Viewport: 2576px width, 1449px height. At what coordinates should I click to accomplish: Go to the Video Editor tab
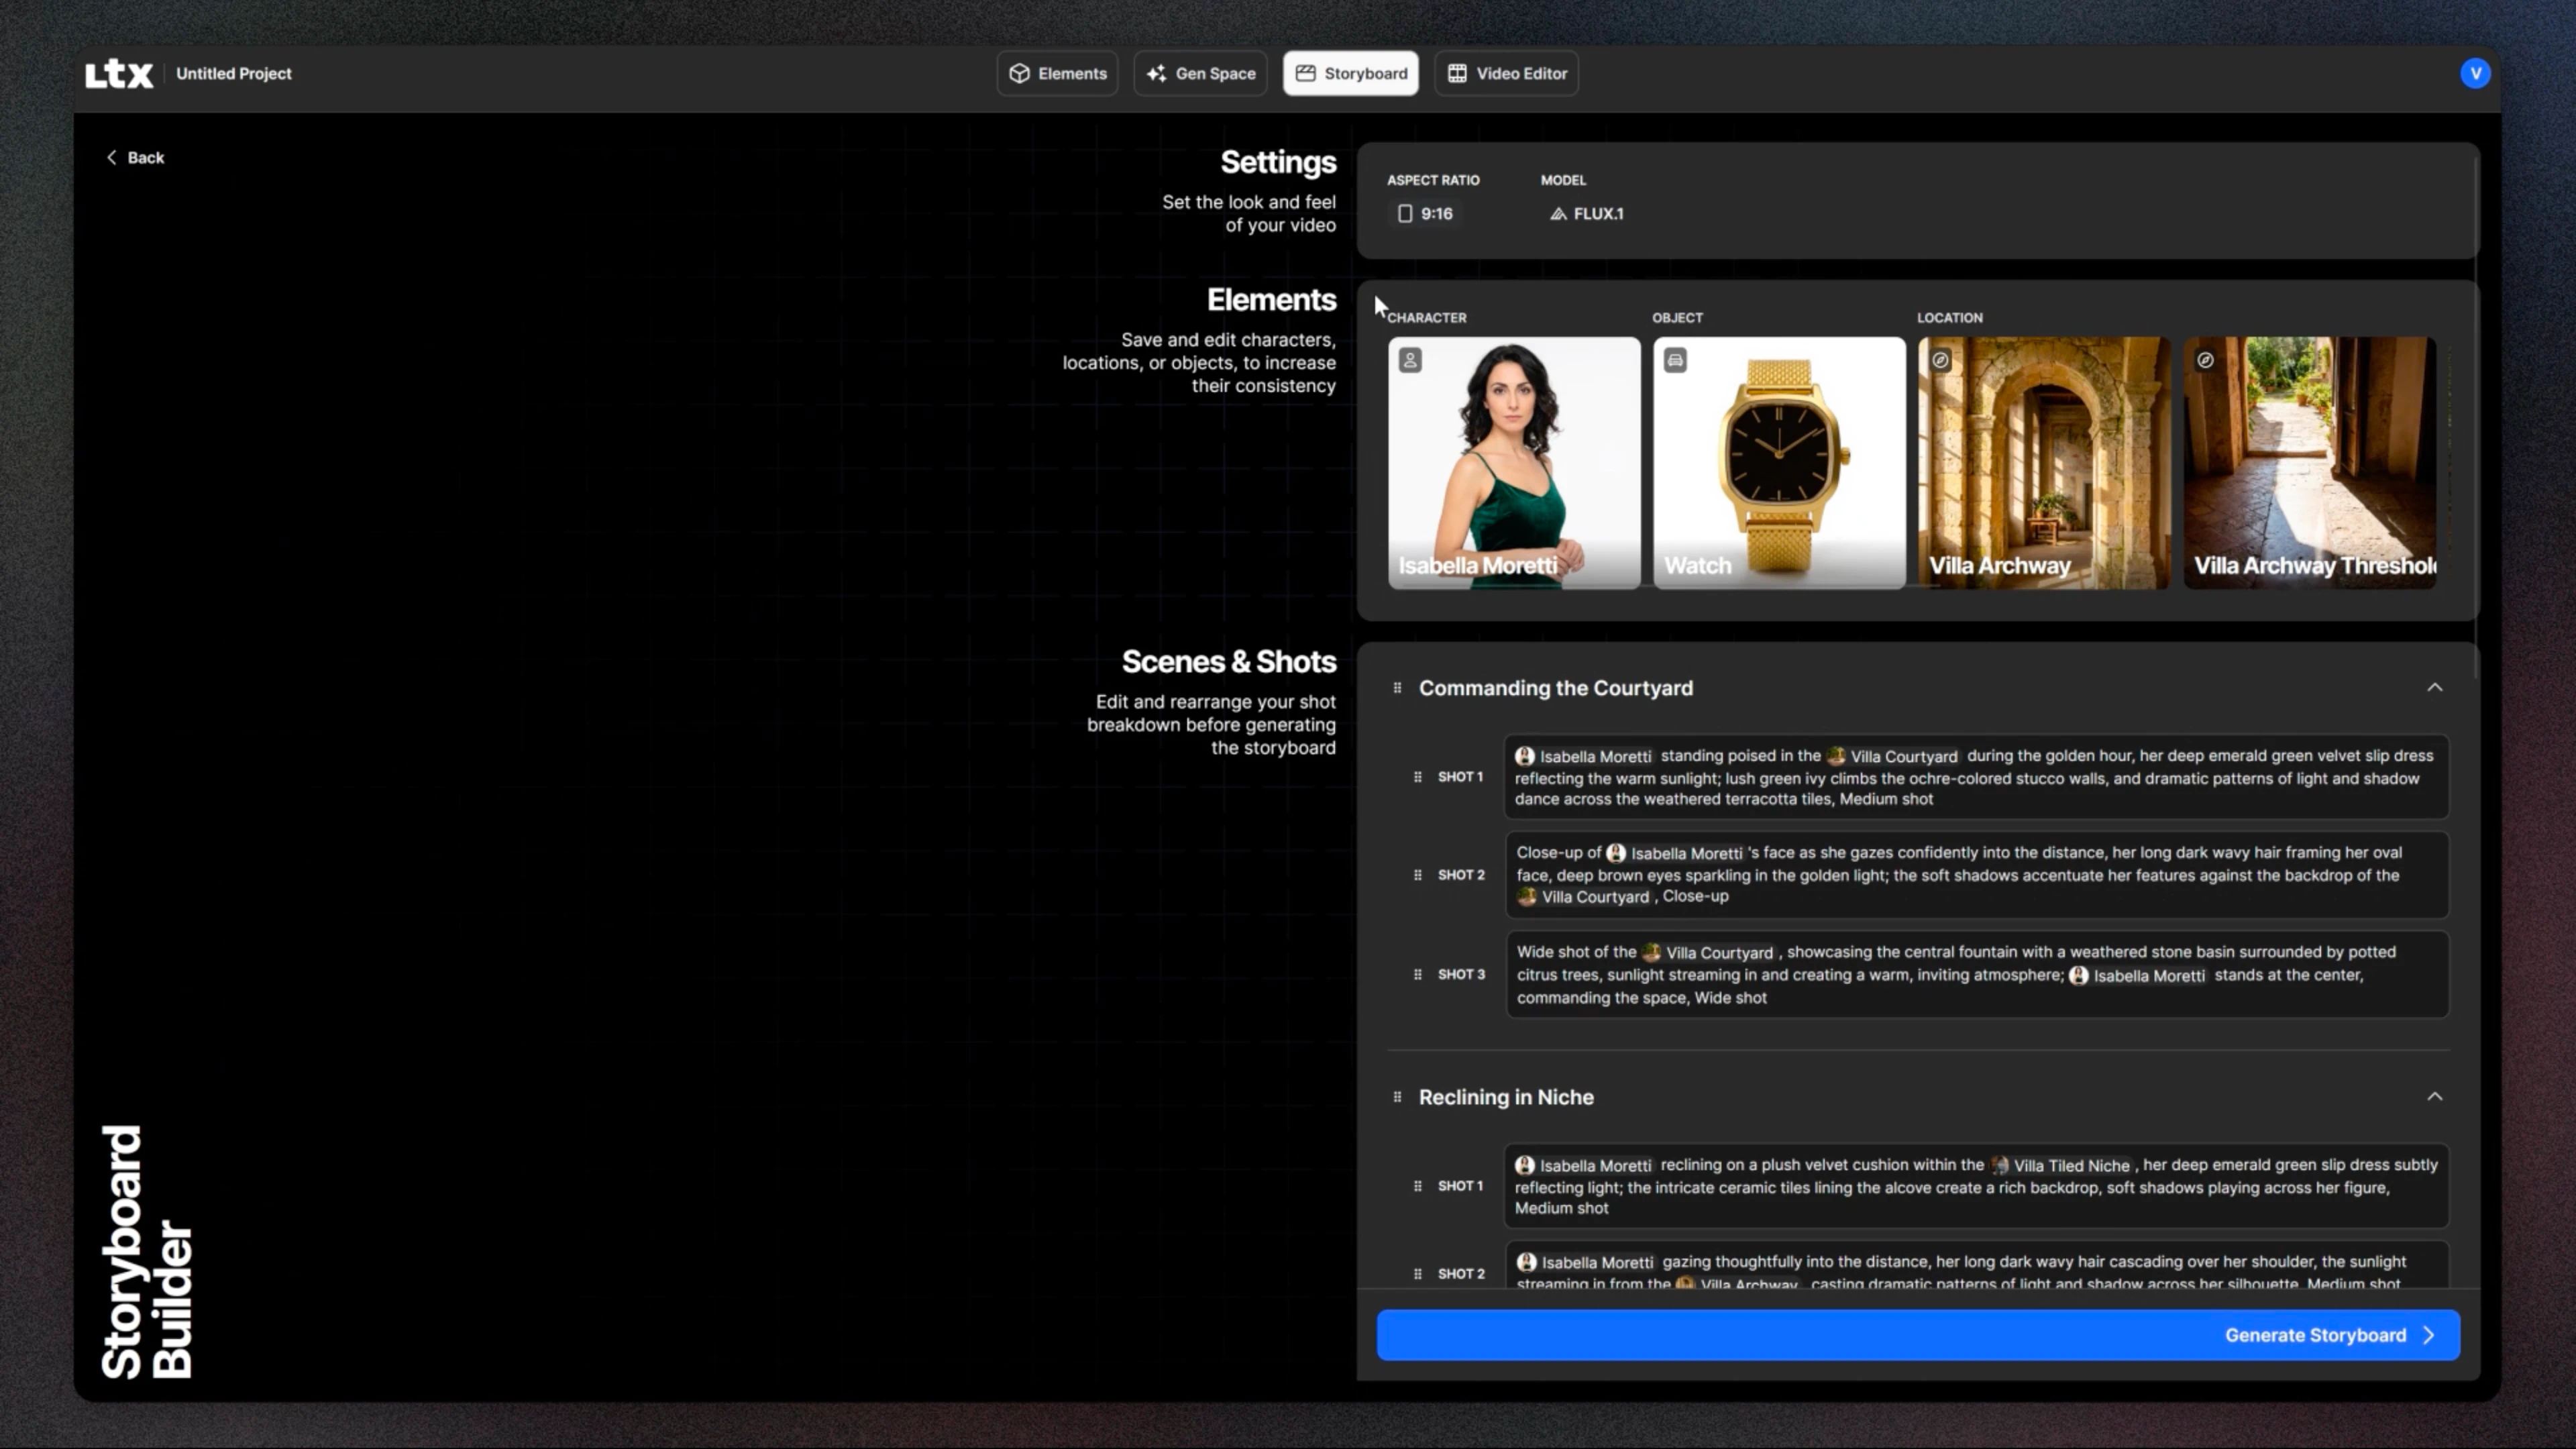pyautogui.click(x=1506, y=74)
